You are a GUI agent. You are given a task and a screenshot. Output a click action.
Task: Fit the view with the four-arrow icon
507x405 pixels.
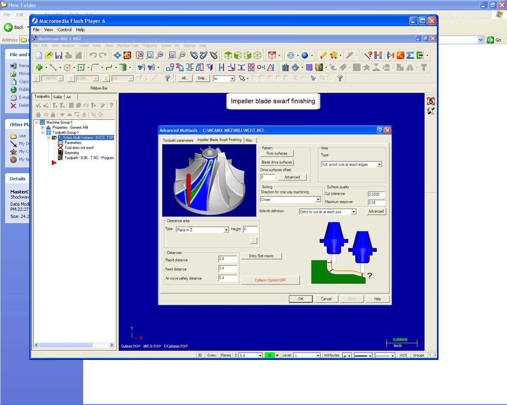[x=117, y=55]
